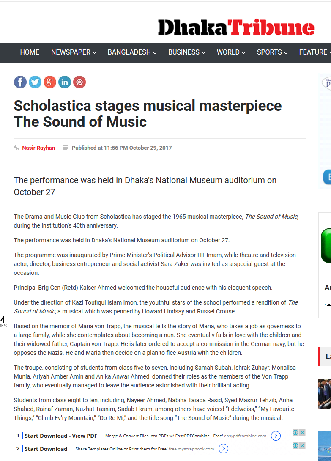Click pencil author icon beside Nasir Rayhan
Image resolution: width=331 pixels, height=461 pixels.
click(x=16, y=148)
